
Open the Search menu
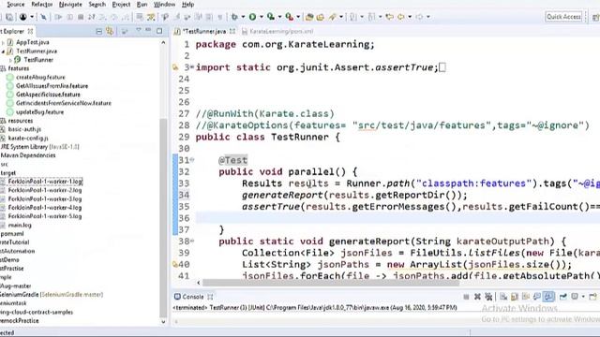[97, 5]
